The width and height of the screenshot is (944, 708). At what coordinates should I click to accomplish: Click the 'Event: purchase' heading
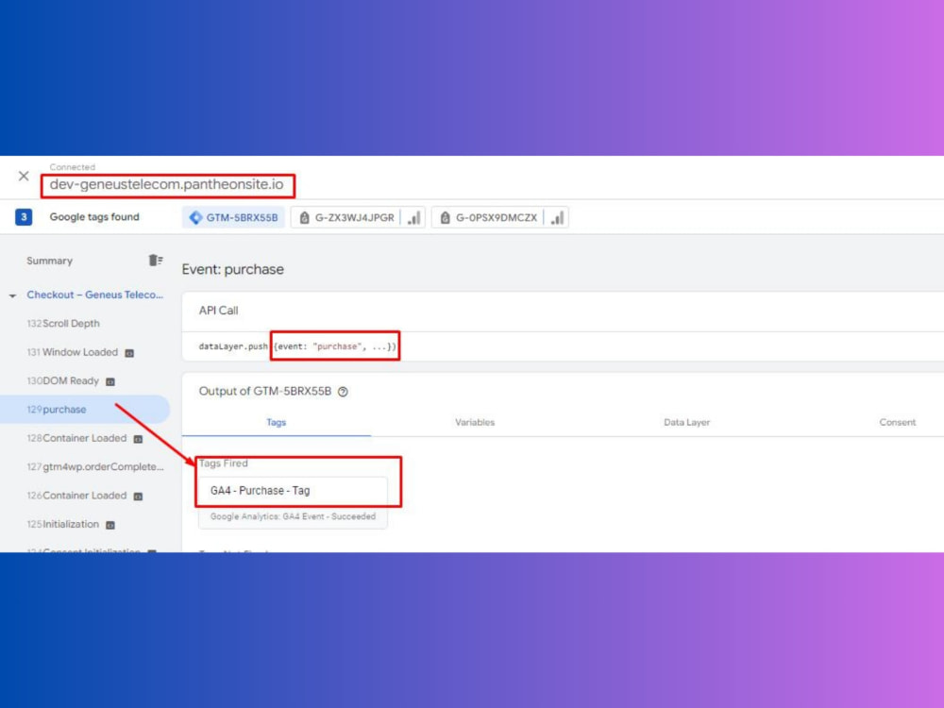pyautogui.click(x=232, y=269)
